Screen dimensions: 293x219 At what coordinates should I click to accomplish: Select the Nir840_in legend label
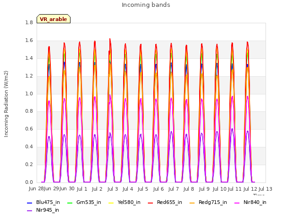click(x=255, y=203)
